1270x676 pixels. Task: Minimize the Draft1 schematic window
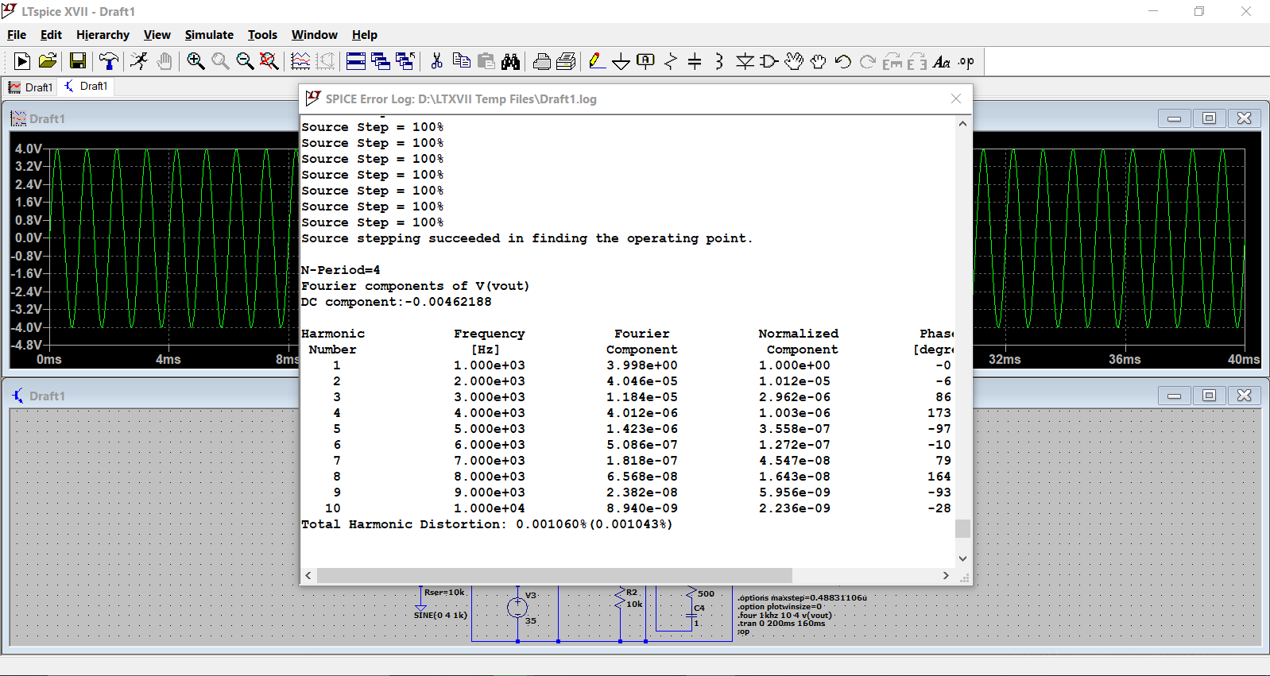pyautogui.click(x=1174, y=396)
